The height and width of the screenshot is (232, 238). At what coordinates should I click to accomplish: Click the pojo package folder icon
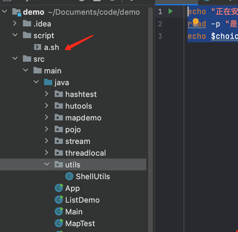[58, 129]
